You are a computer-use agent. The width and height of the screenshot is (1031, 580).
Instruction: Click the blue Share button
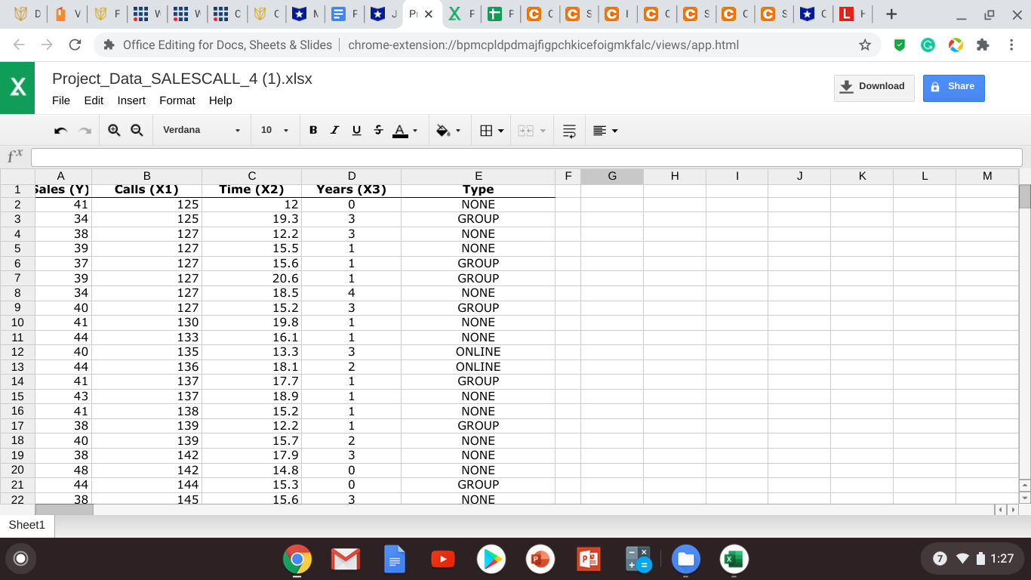tap(954, 87)
